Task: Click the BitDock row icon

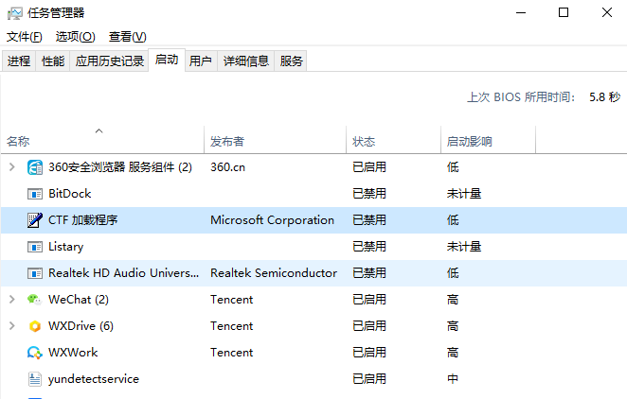Action: tap(35, 194)
